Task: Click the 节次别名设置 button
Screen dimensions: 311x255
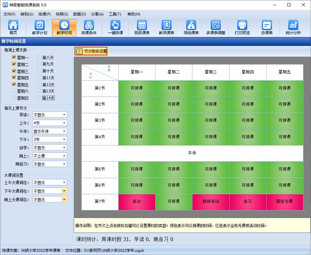Action: [x=91, y=51]
